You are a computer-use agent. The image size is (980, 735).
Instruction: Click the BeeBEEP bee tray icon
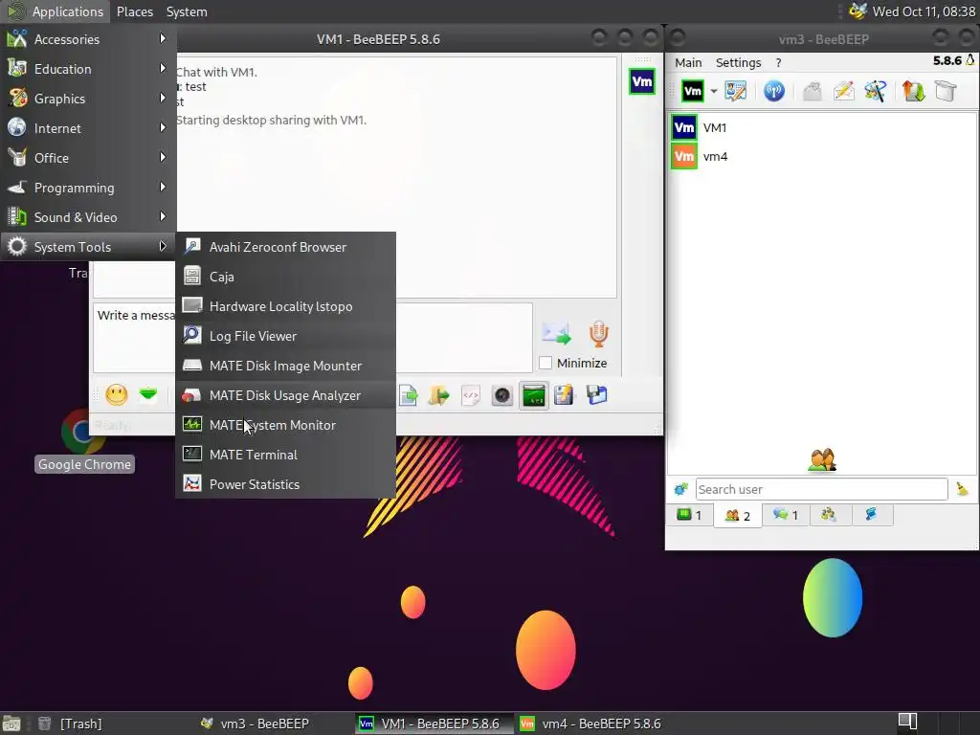[857, 11]
